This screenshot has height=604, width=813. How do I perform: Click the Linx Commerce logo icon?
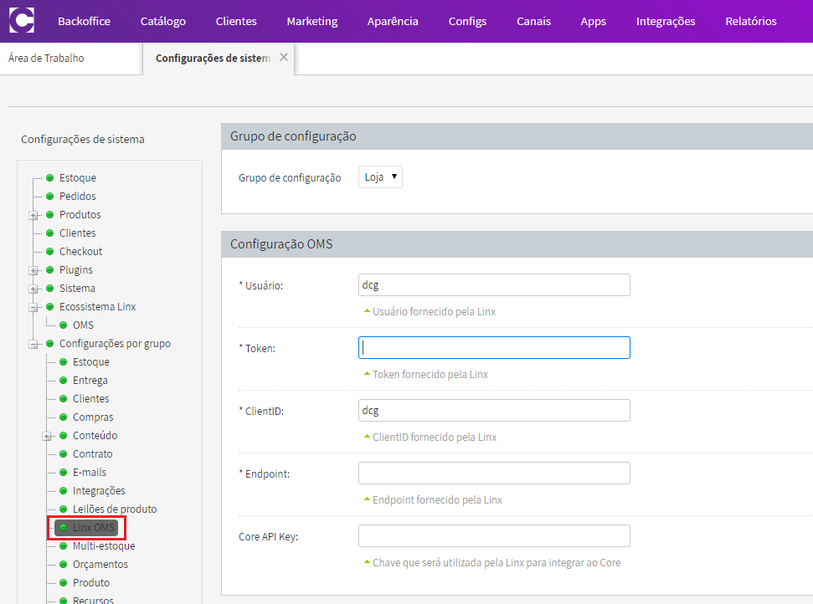tap(22, 21)
